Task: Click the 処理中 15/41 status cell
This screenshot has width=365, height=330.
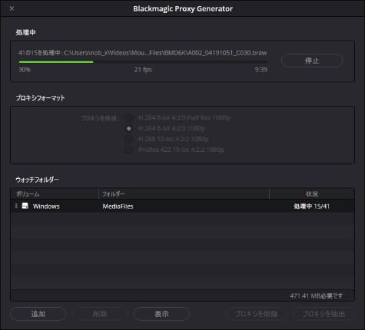Action: pyautogui.click(x=312, y=206)
